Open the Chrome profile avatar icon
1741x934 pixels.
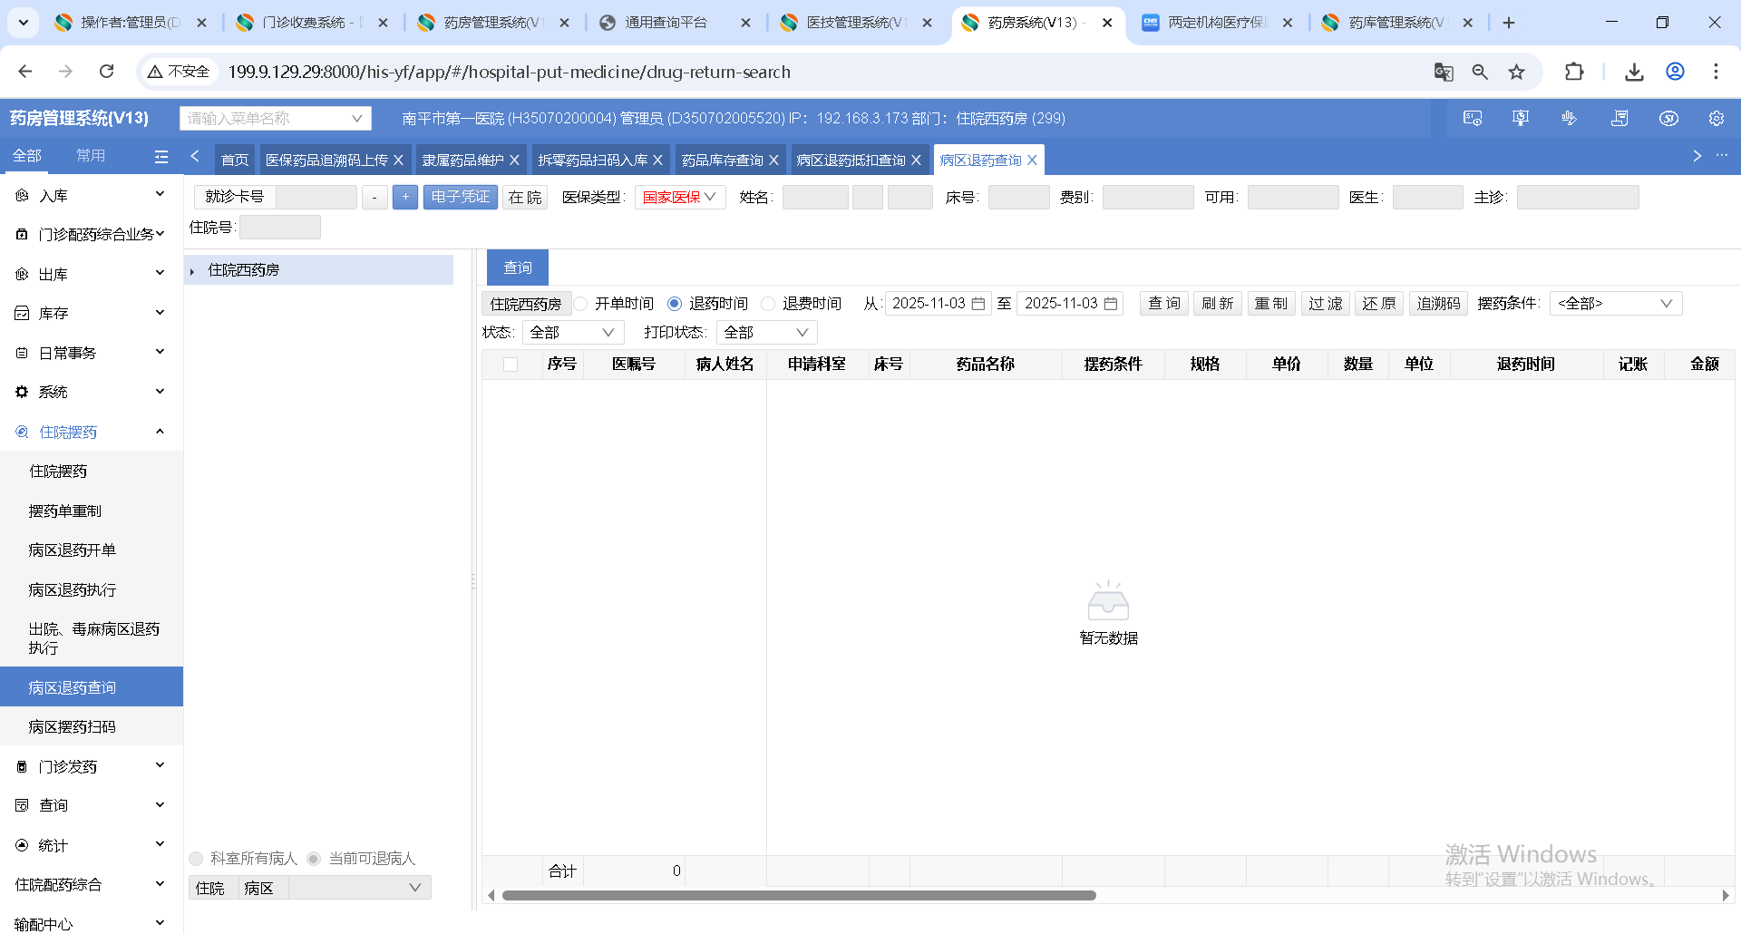pos(1675,72)
